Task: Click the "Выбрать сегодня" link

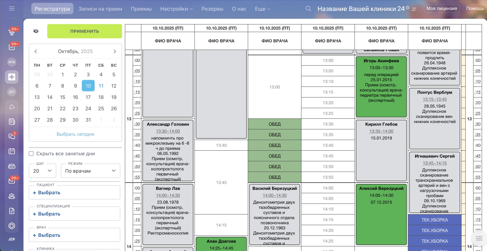Action: (75, 134)
